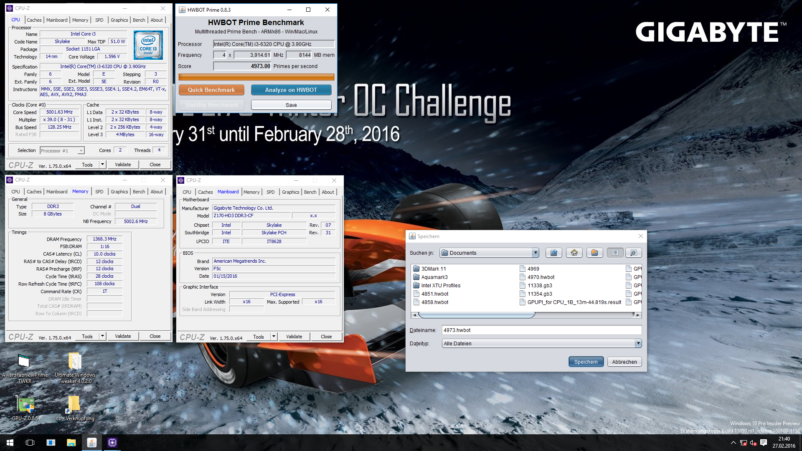The image size is (802, 451).
Task: Click the create new folder icon
Action: click(595, 253)
